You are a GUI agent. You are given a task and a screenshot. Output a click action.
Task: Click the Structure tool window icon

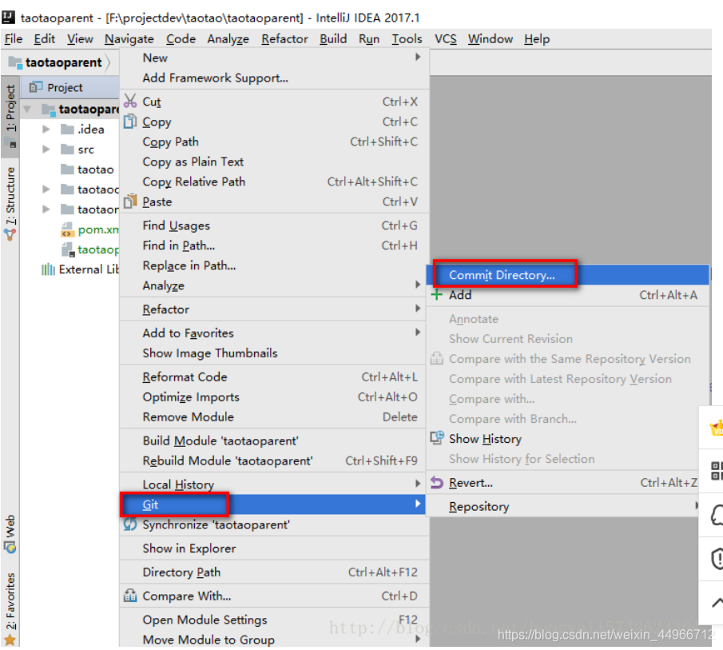[x=10, y=235]
